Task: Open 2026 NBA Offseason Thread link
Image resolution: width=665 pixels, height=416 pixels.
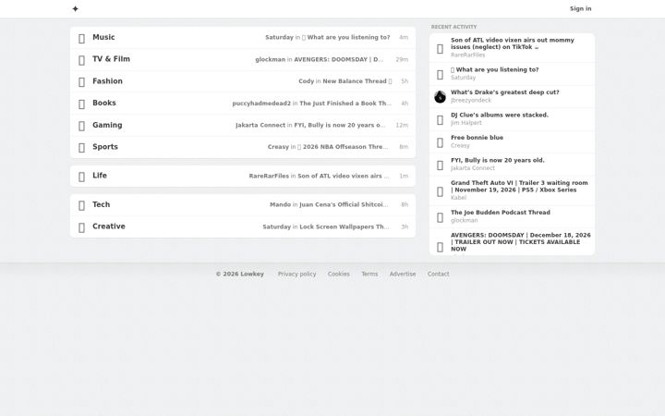Action: (x=343, y=147)
